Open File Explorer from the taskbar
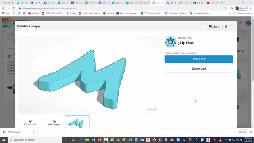The image size is (254, 143). (x=87, y=140)
